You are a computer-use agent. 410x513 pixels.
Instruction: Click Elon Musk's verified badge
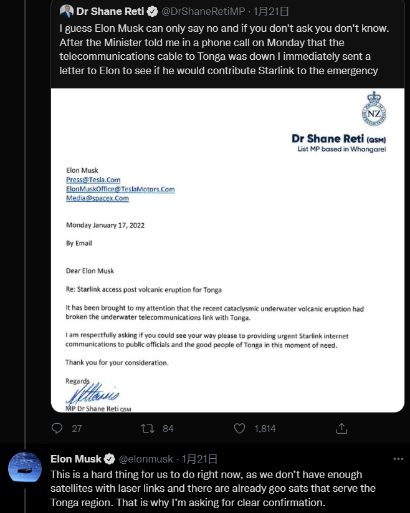(x=109, y=459)
